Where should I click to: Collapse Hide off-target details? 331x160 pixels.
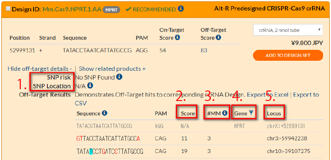(40, 69)
